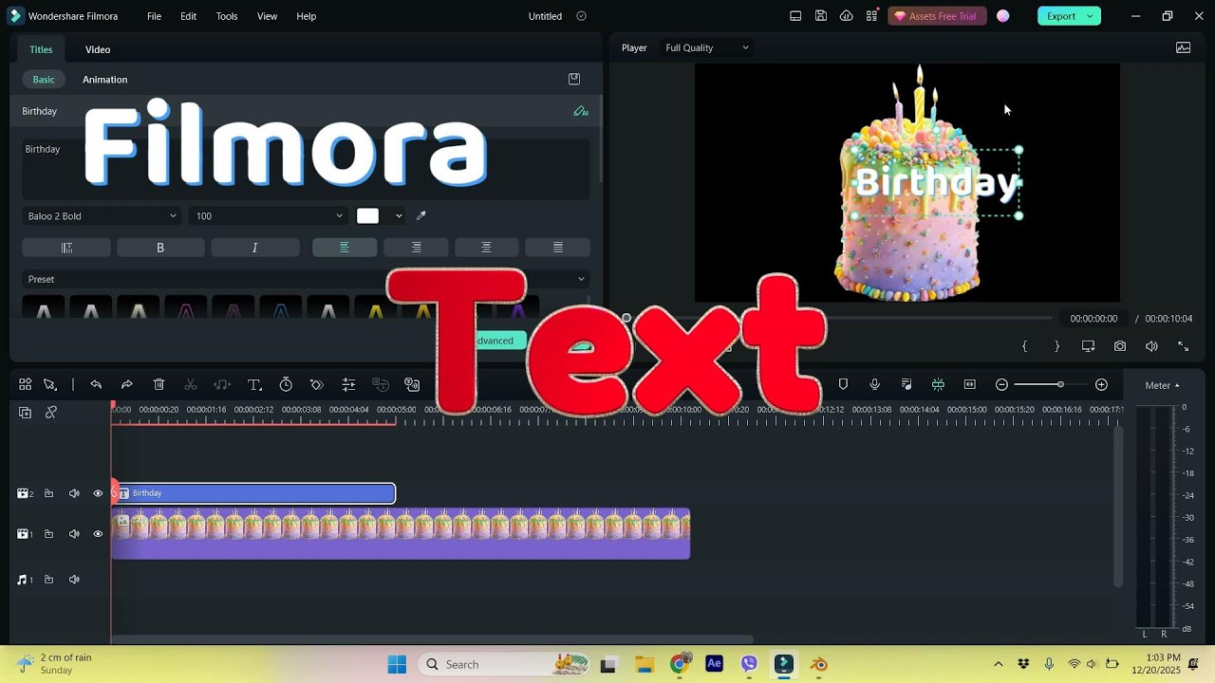Viewport: 1215px width, 683px height.
Task: Zoom out timeline with minus button
Action: point(1001,384)
